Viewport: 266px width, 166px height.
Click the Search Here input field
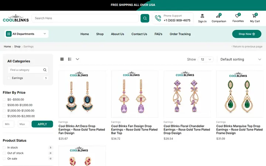coord(85,18)
